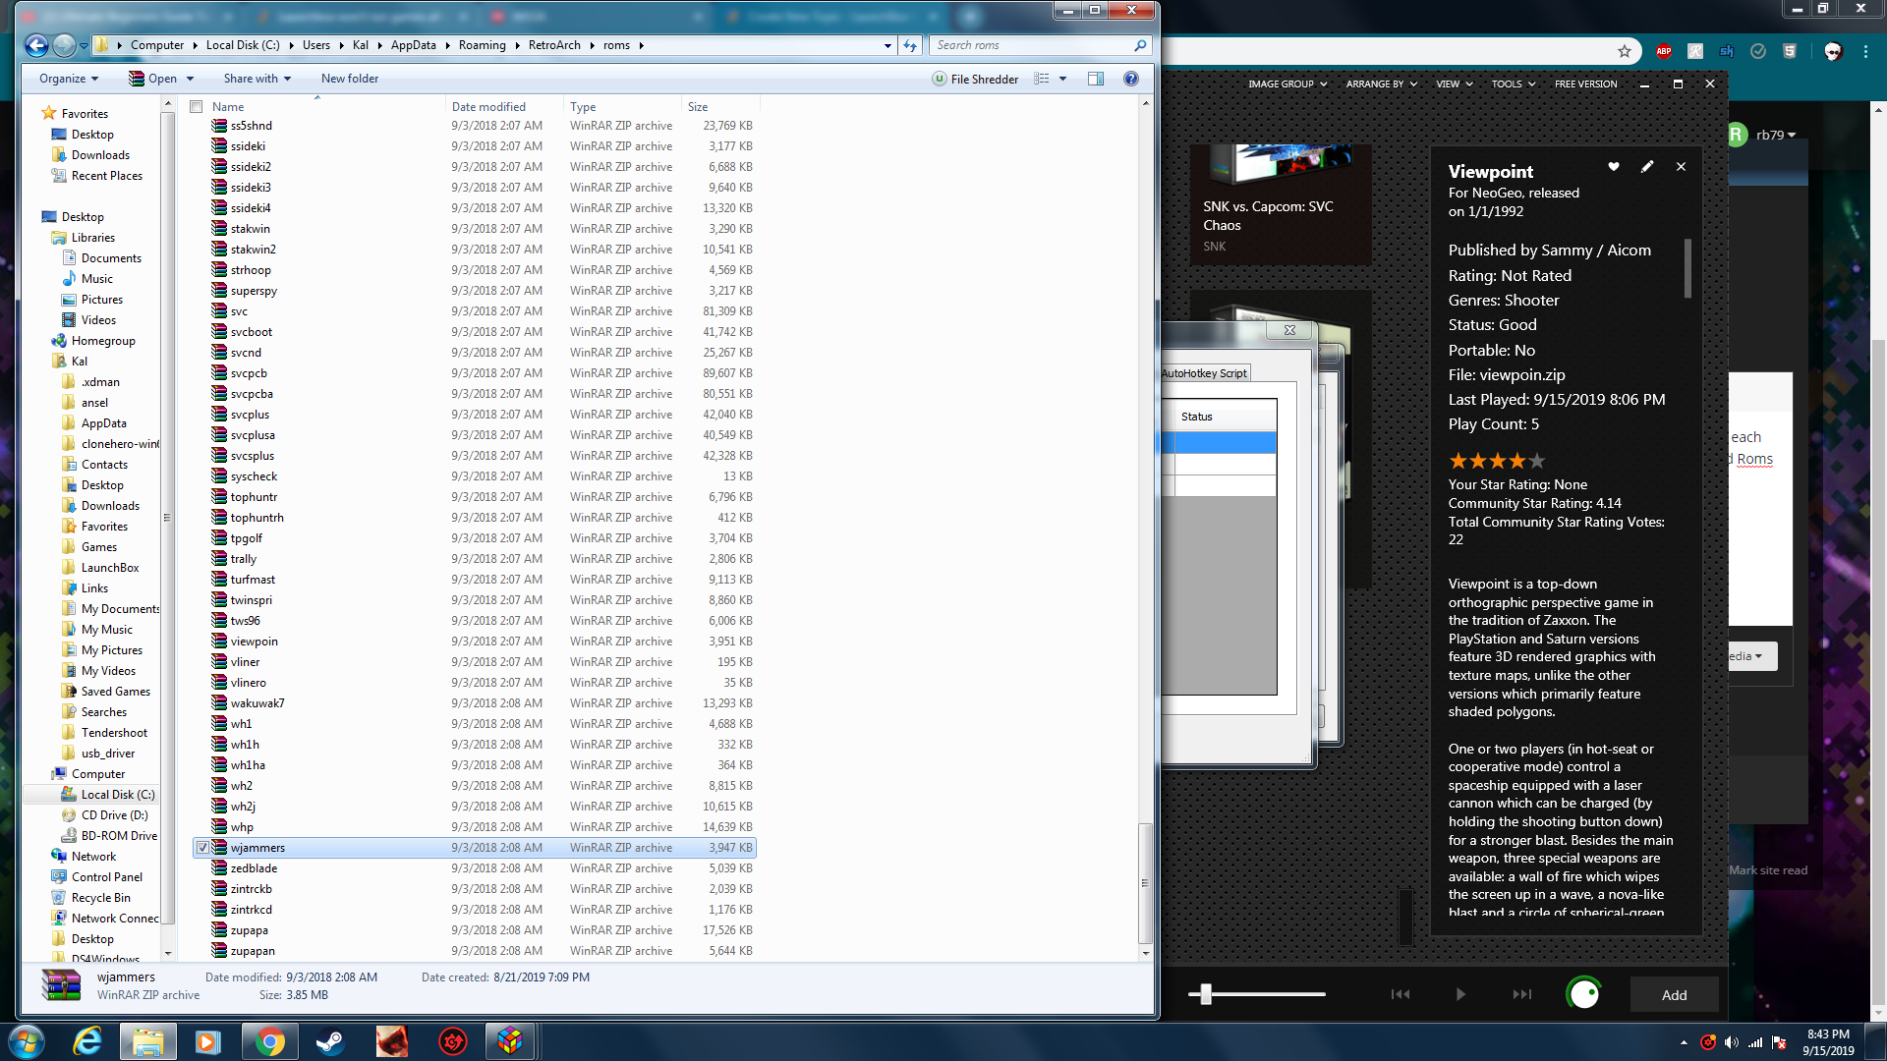Click the refresh button beside address bar
Screen dimensions: 1887x1061
point(910,45)
